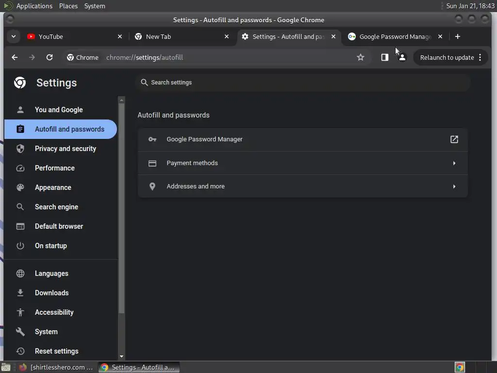
Task: Expand Addresses and more with its arrow
Action: 454,186
